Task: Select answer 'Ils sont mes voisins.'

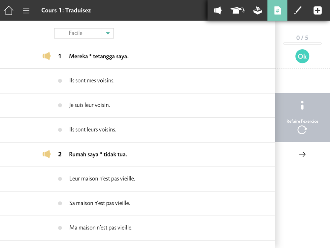Action: click(92, 81)
